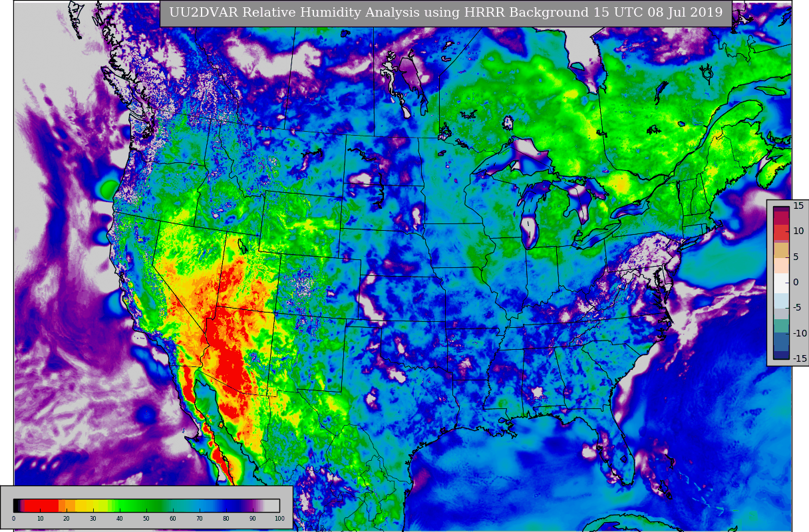Click the yellow segment of the humidity colorbar
This screenshot has width=809, height=532.
coord(91,505)
